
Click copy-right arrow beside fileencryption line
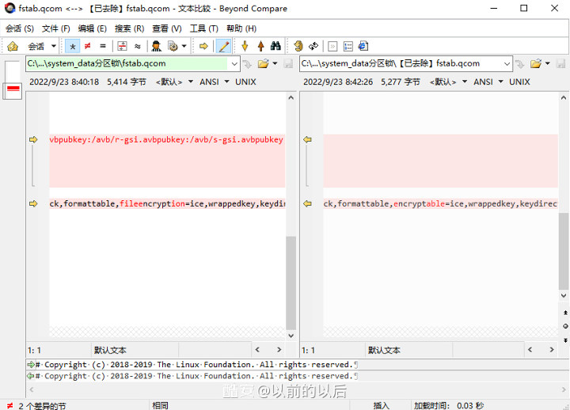[33, 203]
